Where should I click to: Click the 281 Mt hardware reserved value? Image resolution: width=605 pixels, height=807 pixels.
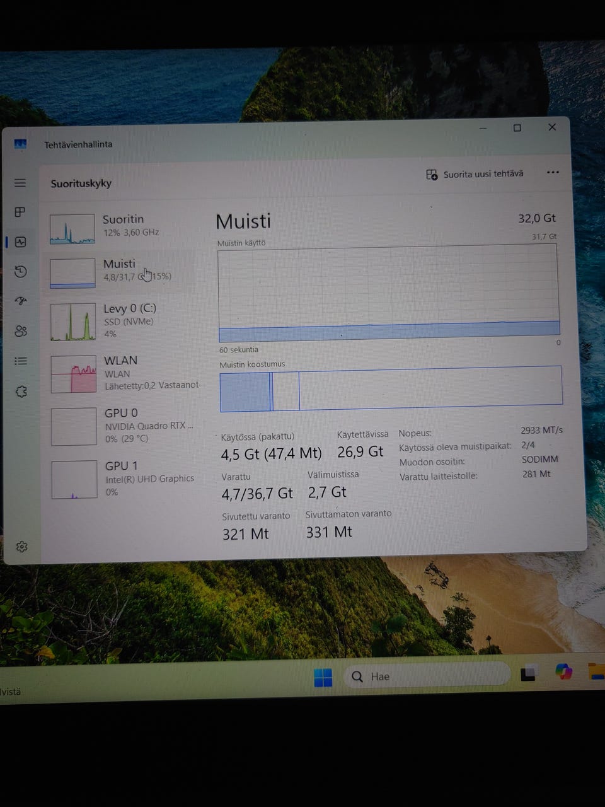536,474
